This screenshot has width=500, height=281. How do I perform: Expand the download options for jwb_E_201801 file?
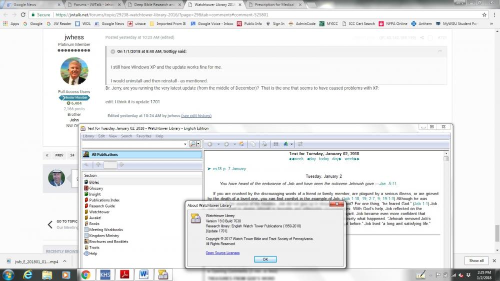click(x=66, y=261)
